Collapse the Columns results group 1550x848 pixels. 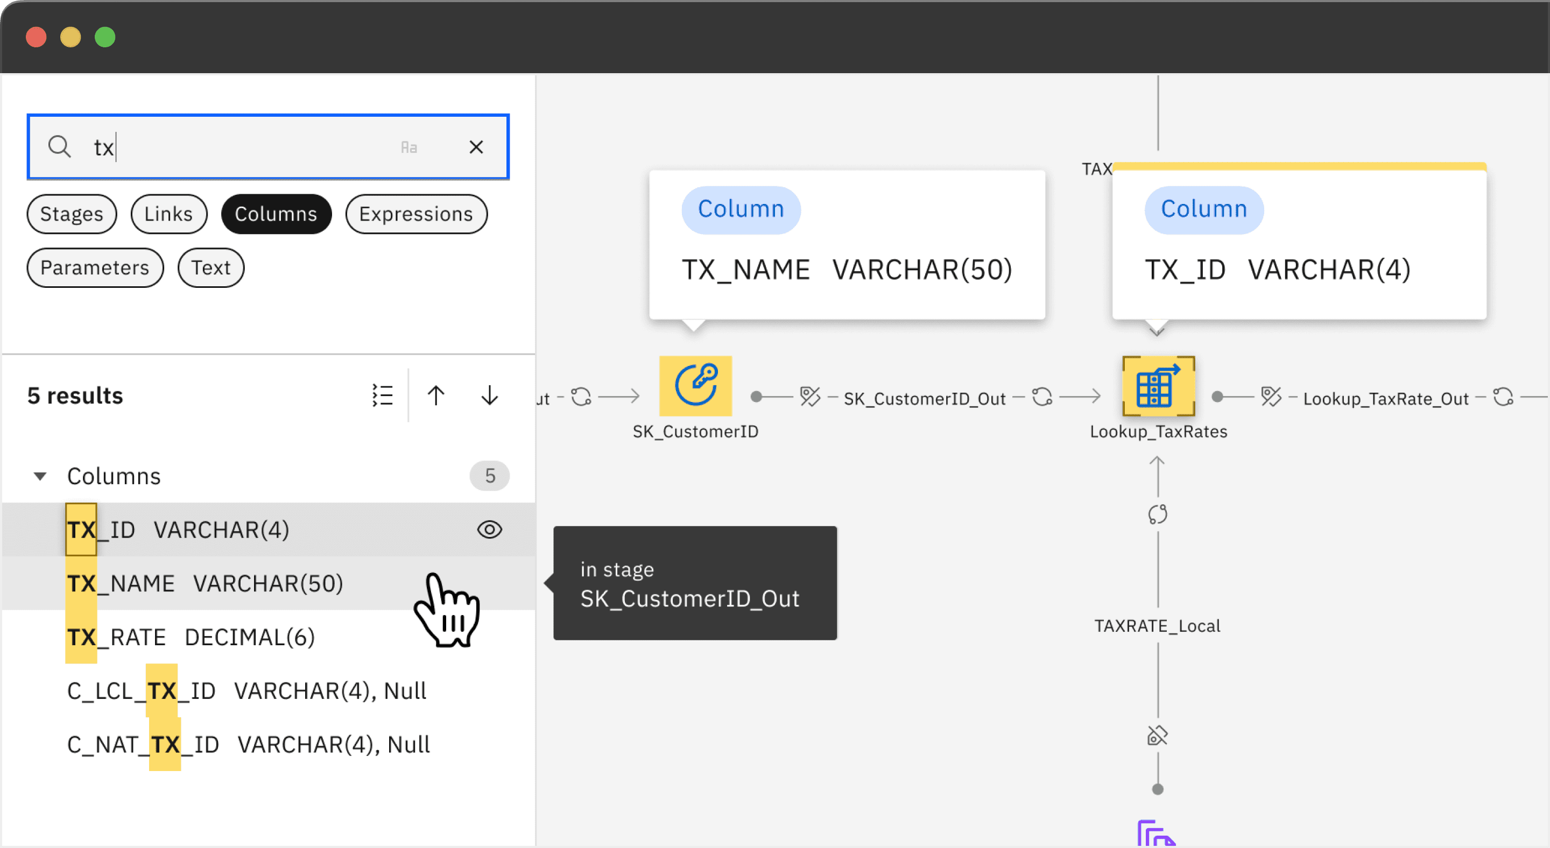pos(40,476)
